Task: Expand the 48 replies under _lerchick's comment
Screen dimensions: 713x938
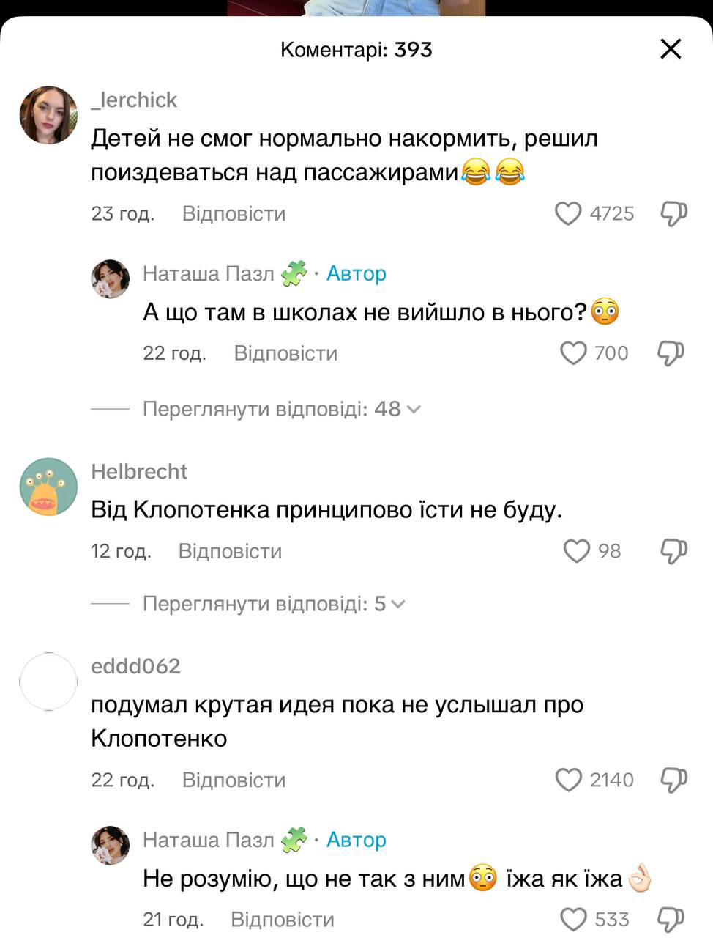Action: pos(281,409)
